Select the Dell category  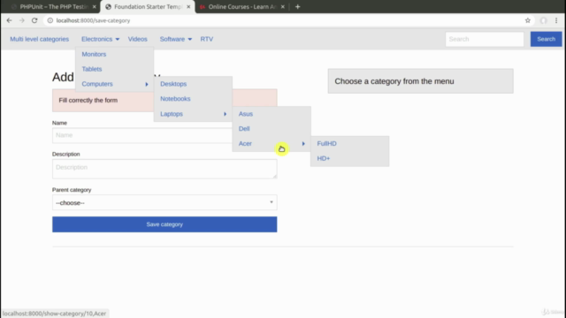pos(244,128)
